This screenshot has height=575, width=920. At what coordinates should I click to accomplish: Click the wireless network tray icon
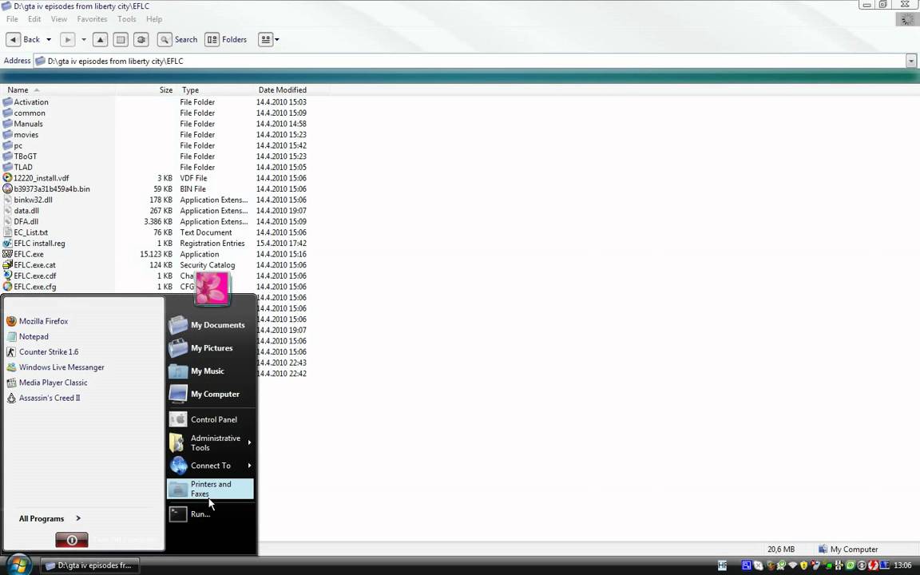(x=793, y=565)
